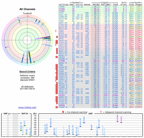
Task: Click the channel 10 bar on radar plot
Action: coord(30,57)
